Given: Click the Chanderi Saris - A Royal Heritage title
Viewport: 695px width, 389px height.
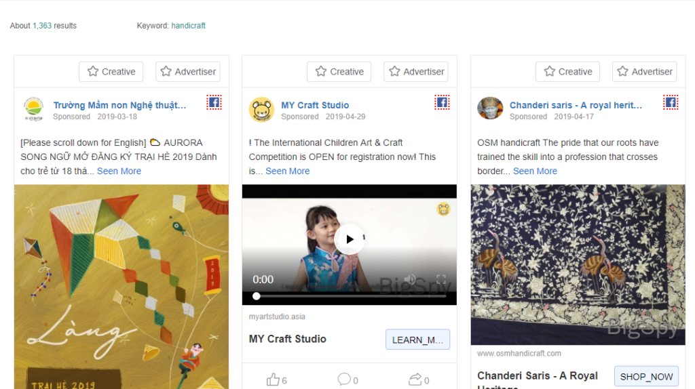Looking at the screenshot, I should point(538,381).
